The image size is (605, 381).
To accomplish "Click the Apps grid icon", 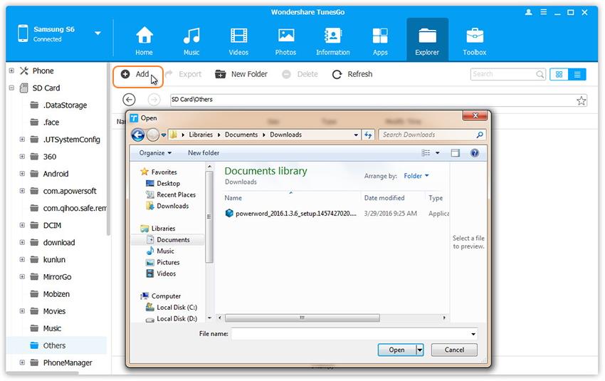I will tap(380, 36).
